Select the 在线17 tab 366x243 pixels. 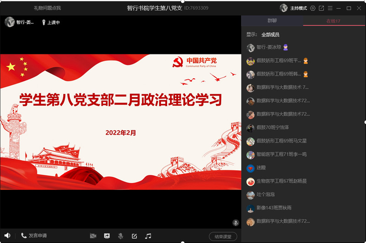[x=333, y=21]
